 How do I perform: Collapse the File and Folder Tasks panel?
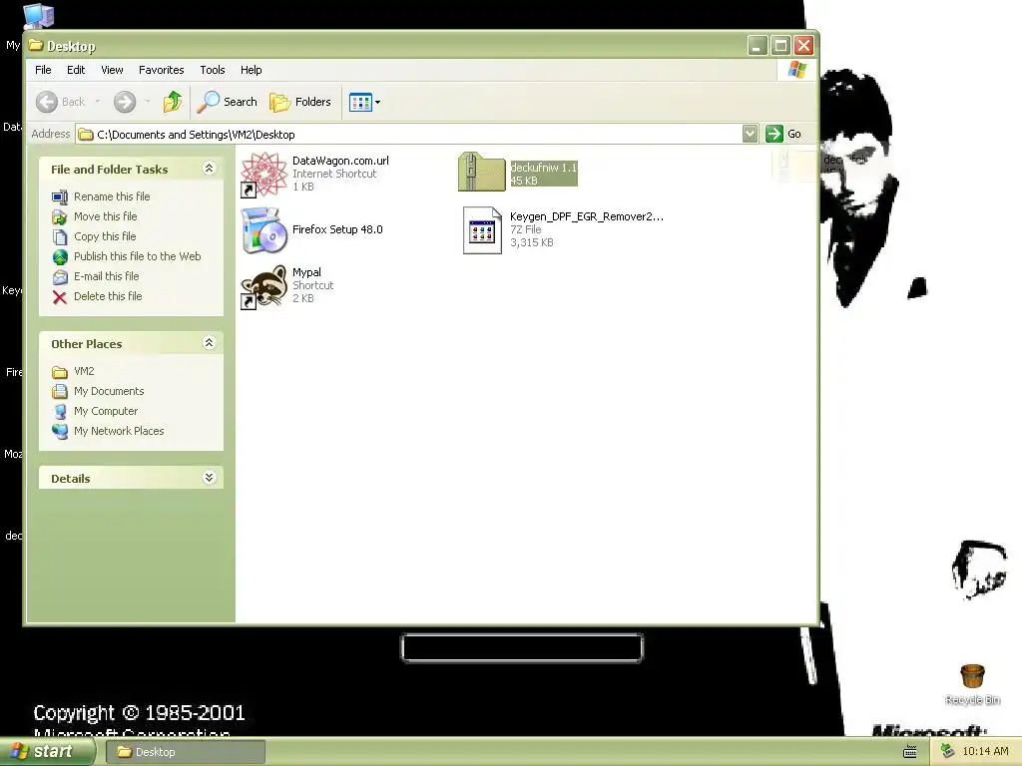[209, 169]
